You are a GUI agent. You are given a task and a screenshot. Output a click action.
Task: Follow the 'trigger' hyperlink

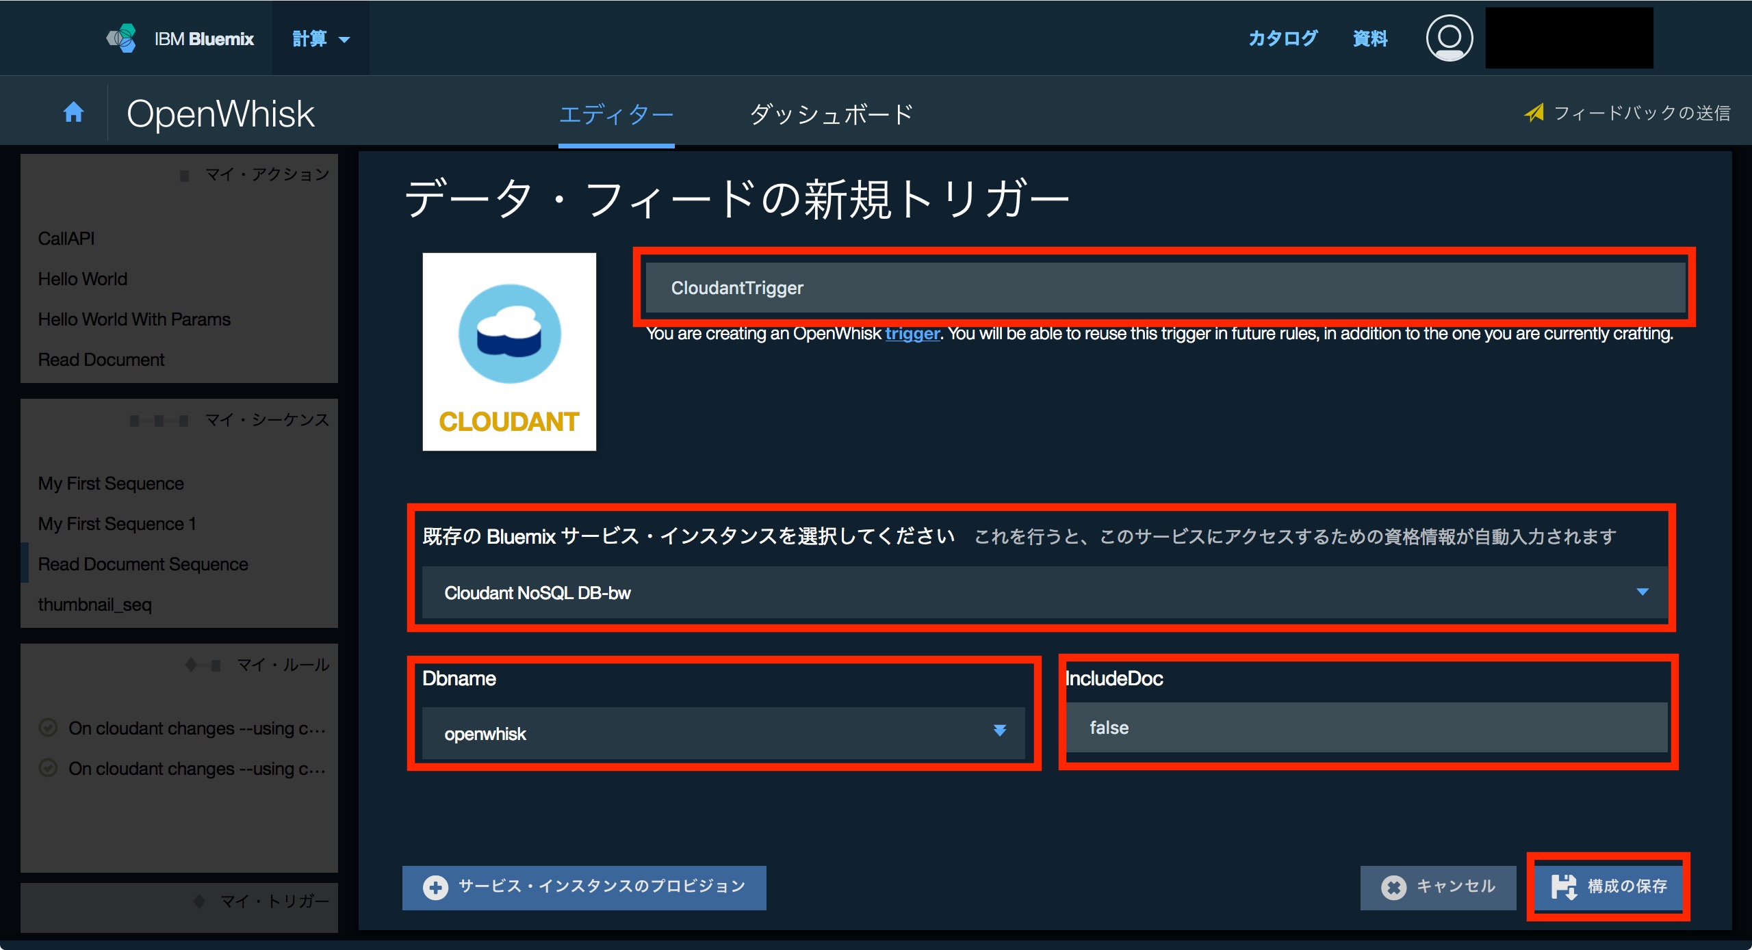(912, 334)
